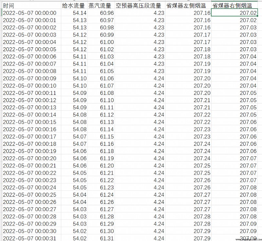Select 给水流量 cell in the 00:00:25 row

[74, 195]
